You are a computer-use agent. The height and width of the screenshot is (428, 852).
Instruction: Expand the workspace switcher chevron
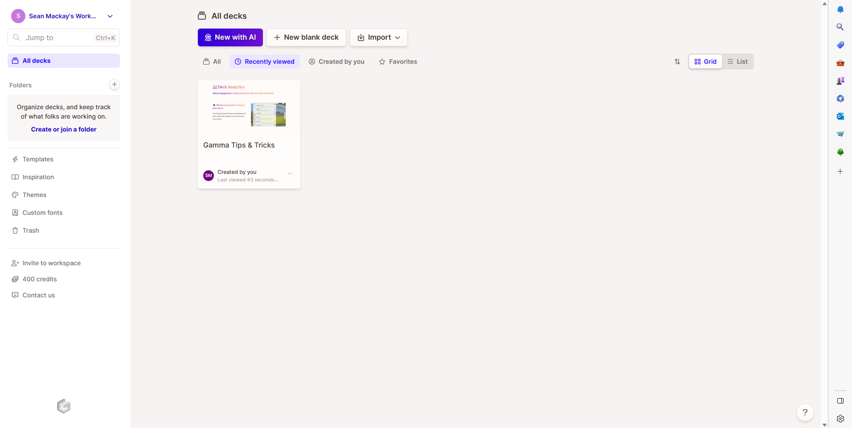click(x=110, y=16)
